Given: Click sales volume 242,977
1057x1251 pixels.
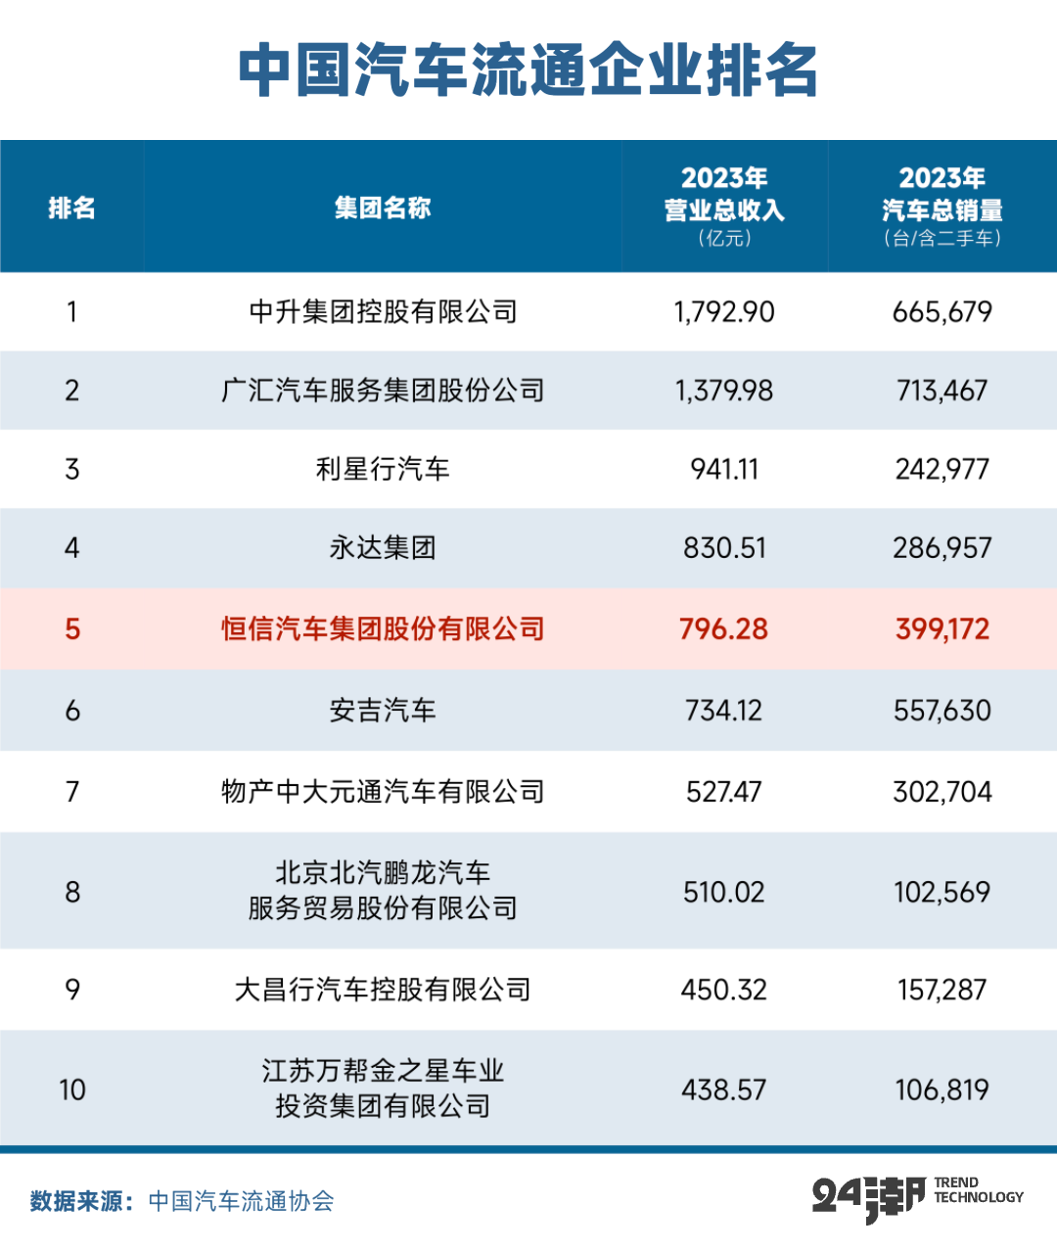Looking at the screenshot, I should (942, 469).
